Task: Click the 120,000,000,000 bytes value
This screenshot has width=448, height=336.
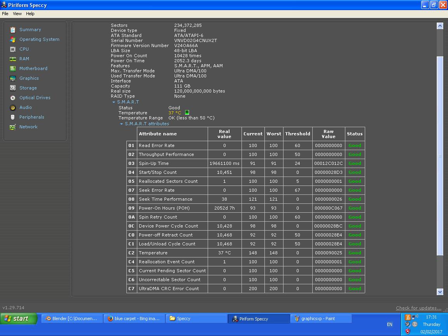Action: (x=200, y=91)
